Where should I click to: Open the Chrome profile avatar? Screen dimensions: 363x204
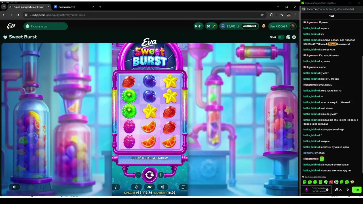click(289, 15)
